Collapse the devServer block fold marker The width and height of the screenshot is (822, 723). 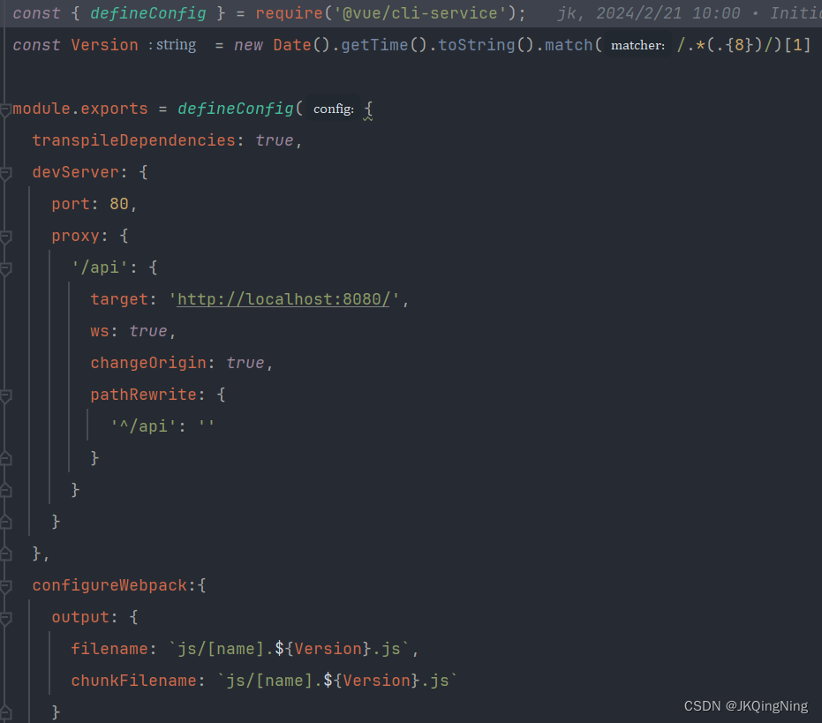pyautogui.click(x=5, y=174)
